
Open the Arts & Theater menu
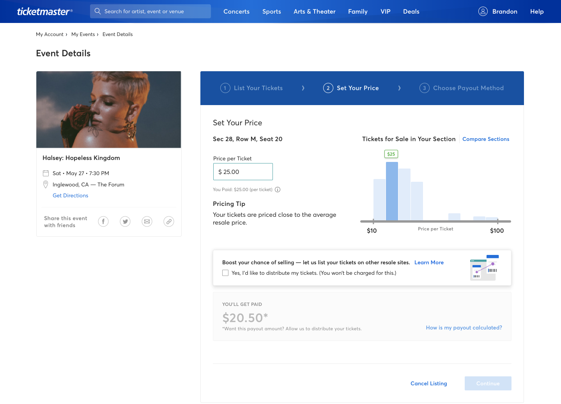click(x=315, y=11)
